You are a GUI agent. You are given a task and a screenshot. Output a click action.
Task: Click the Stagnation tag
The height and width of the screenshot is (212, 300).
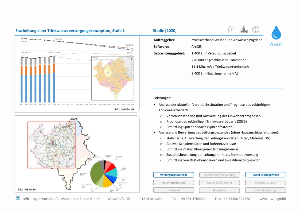pos(220,190)
